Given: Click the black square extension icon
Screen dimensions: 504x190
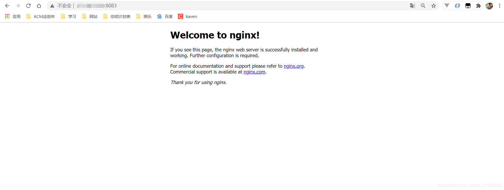Looking at the screenshot, I should (x=468, y=6).
